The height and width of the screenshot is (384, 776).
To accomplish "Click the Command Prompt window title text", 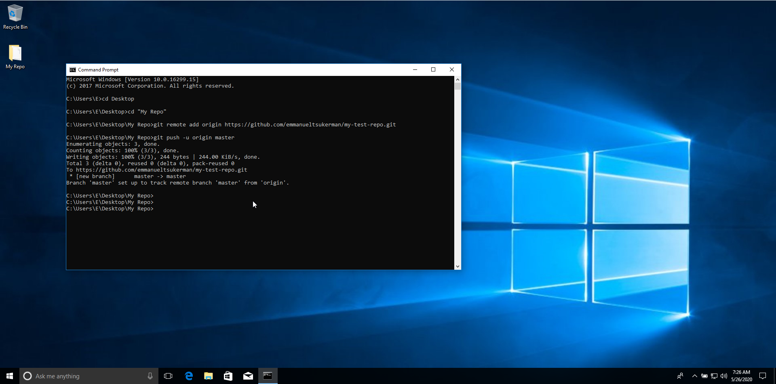I will pyautogui.click(x=98, y=70).
